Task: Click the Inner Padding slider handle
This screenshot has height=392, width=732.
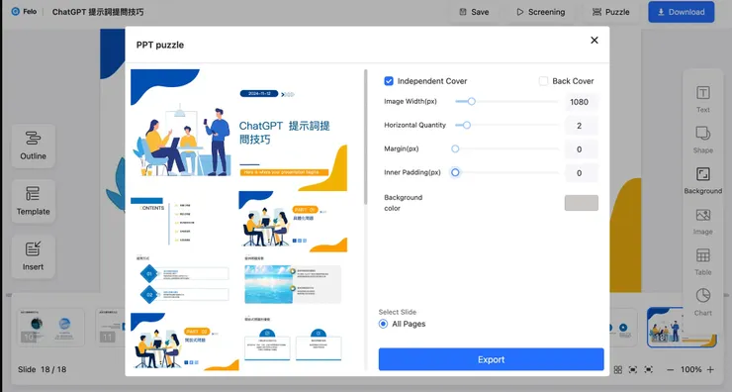Action: point(455,172)
